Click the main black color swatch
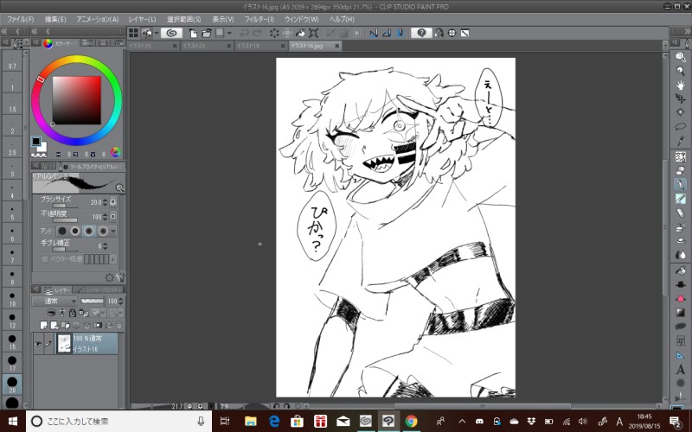The width and height of the screenshot is (692, 432). [36, 142]
